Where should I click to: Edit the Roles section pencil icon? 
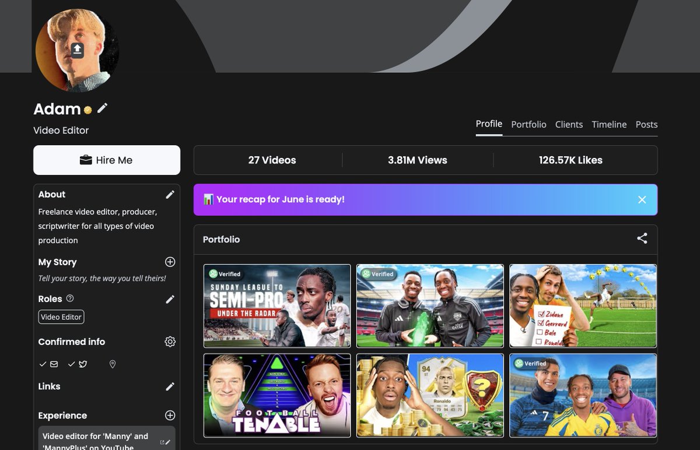click(170, 299)
